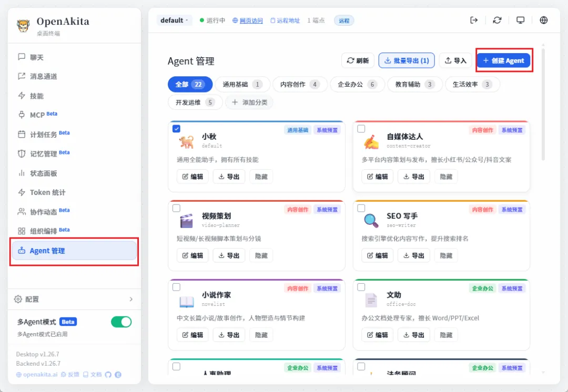Export the 自媒体达人 agent
The image size is (568, 392).
point(414,177)
